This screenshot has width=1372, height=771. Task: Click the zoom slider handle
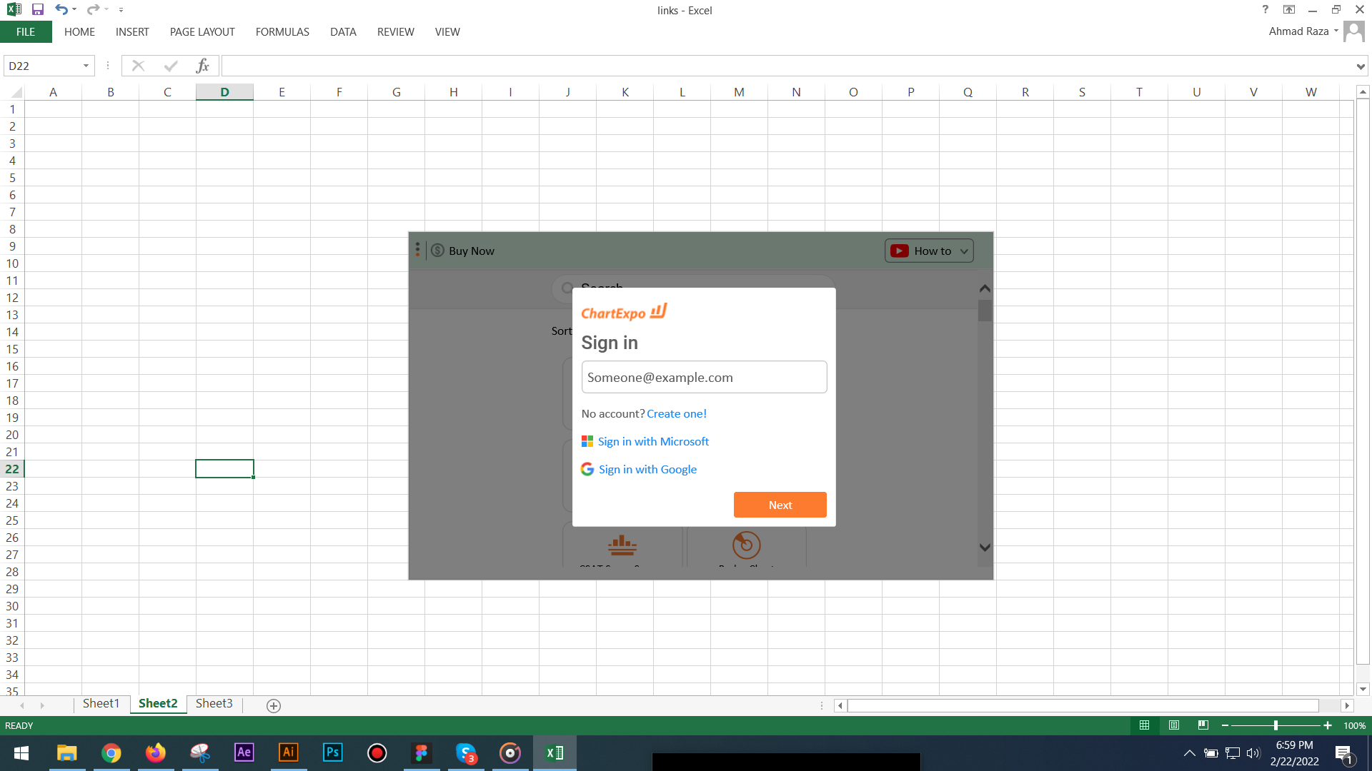pos(1276,725)
